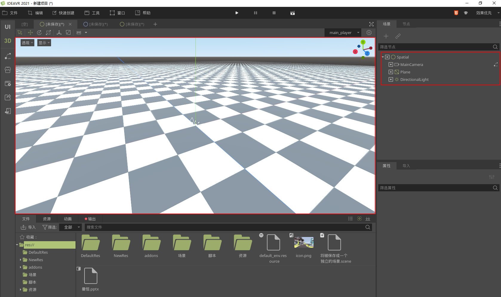Open the asset store sidebar icon

click(x=8, y=70)
